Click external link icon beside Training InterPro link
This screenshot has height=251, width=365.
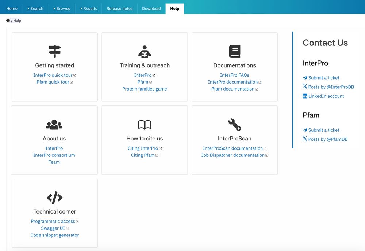154,75
